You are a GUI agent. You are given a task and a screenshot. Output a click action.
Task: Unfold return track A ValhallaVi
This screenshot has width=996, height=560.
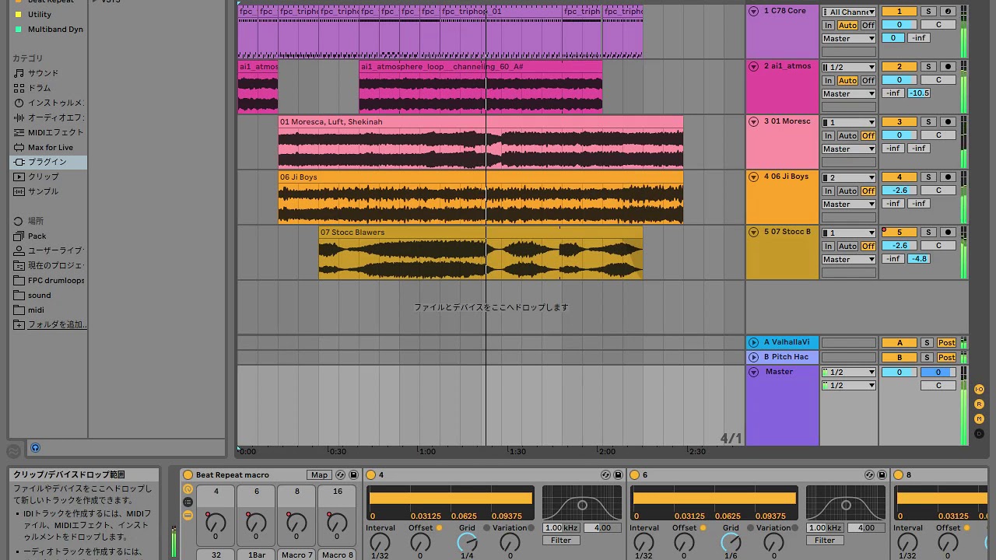click(753, 343)
